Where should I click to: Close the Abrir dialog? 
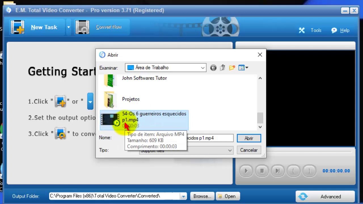pyautogui.click(x=260, y=55)
